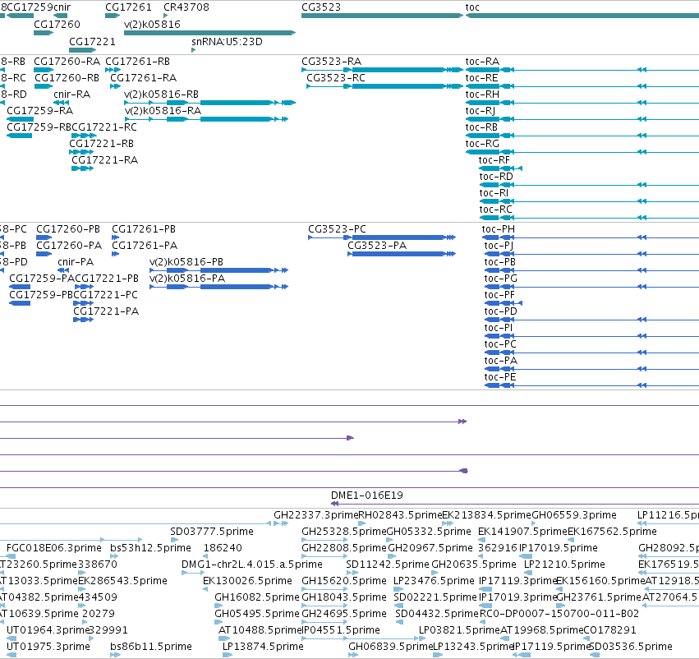The image size is (699, 659).
Task: Open EST RH02843.5prime
Action: [362, 523]
